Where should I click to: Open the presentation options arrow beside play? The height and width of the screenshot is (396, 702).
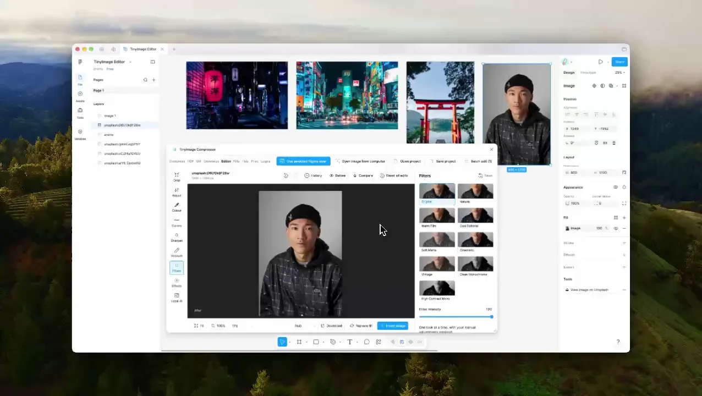[x=607, y=62]
